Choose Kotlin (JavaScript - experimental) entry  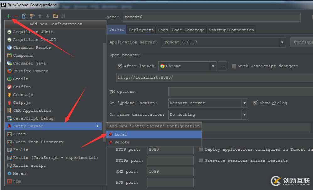[x=55, y=158]
